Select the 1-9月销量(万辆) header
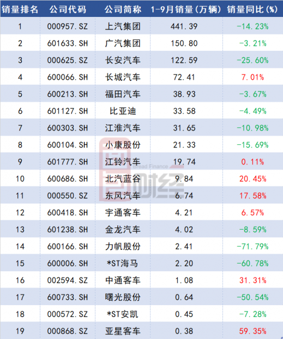The image size is (283, 339). 186,9
